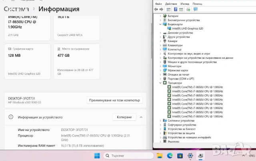Click the DESKTOP-3FOT731 device name value
Viewport: 256px width, 161px height.
[x=74, y=130]
